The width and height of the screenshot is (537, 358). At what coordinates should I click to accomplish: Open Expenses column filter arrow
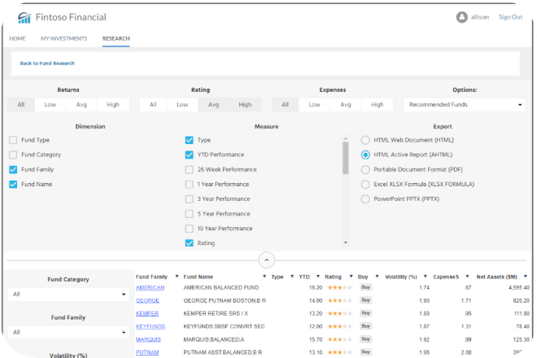(x=467, y=277)
